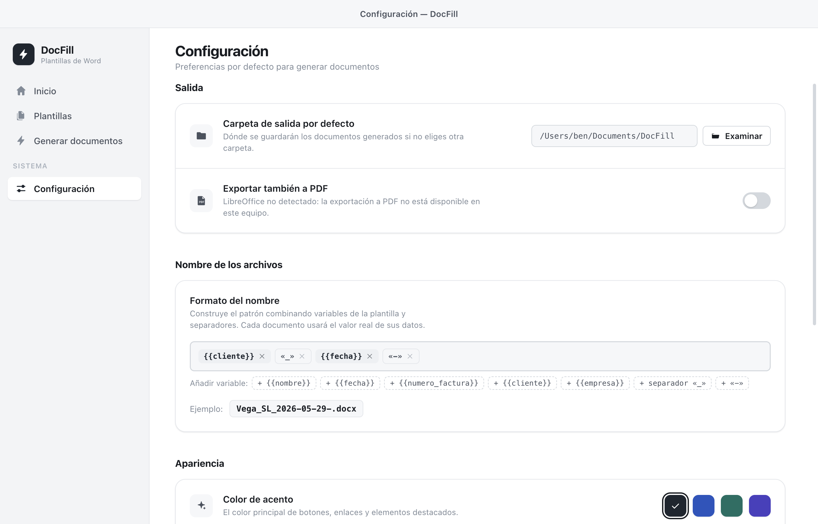Click the Color de acento title
818x524 pixels.
coord(258,499)
